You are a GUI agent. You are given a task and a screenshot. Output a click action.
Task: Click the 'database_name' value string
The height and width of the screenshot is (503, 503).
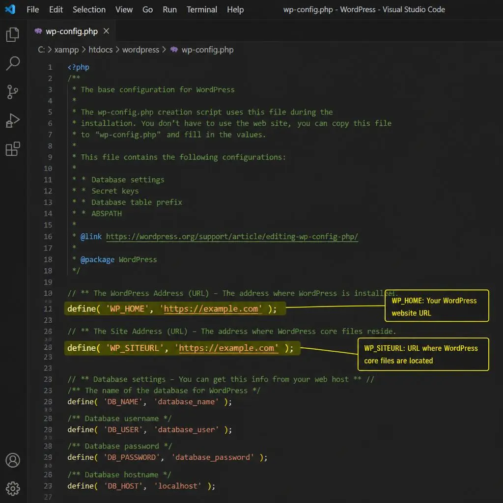pyautogui.click(x=186, y=402)
